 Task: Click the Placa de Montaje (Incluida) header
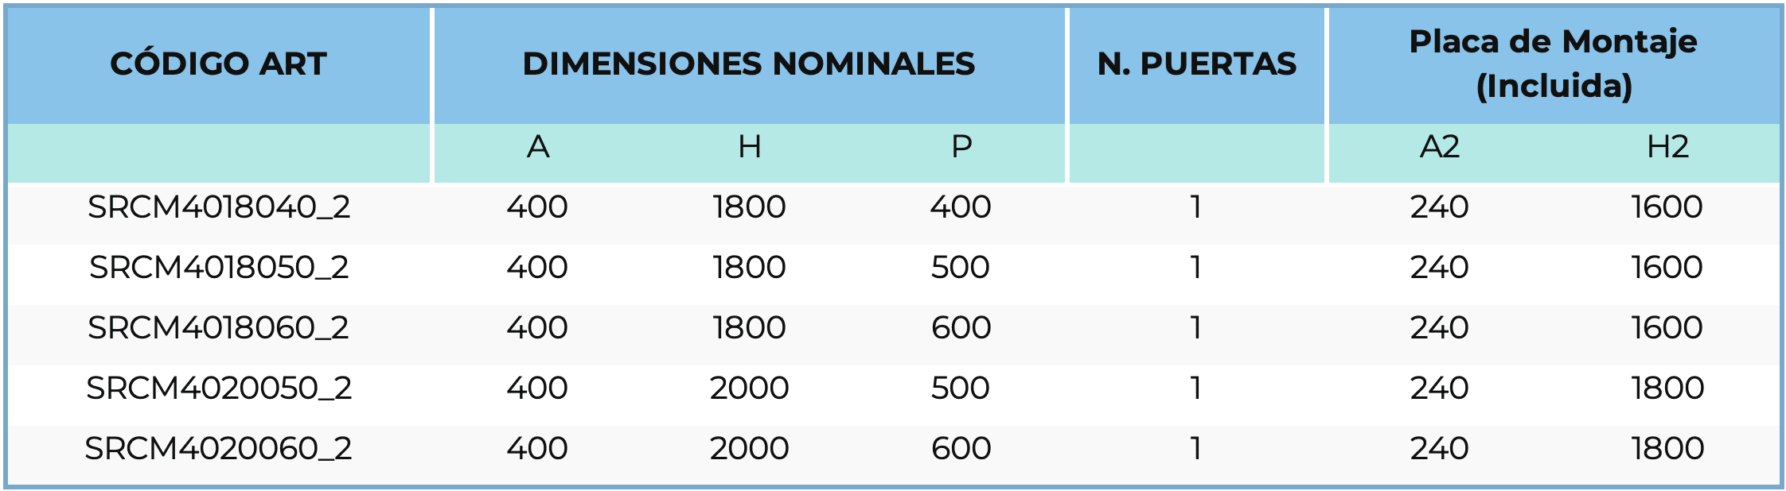[1553, 64]
